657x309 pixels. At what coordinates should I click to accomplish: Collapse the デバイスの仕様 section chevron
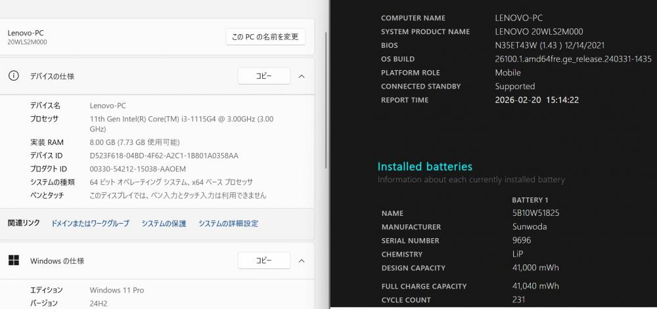coord(302,76)
